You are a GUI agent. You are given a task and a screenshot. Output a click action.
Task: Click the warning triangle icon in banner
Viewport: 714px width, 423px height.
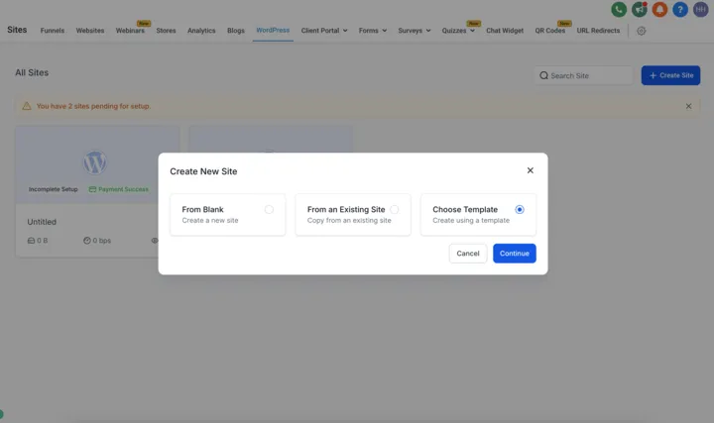click(27, 106)
